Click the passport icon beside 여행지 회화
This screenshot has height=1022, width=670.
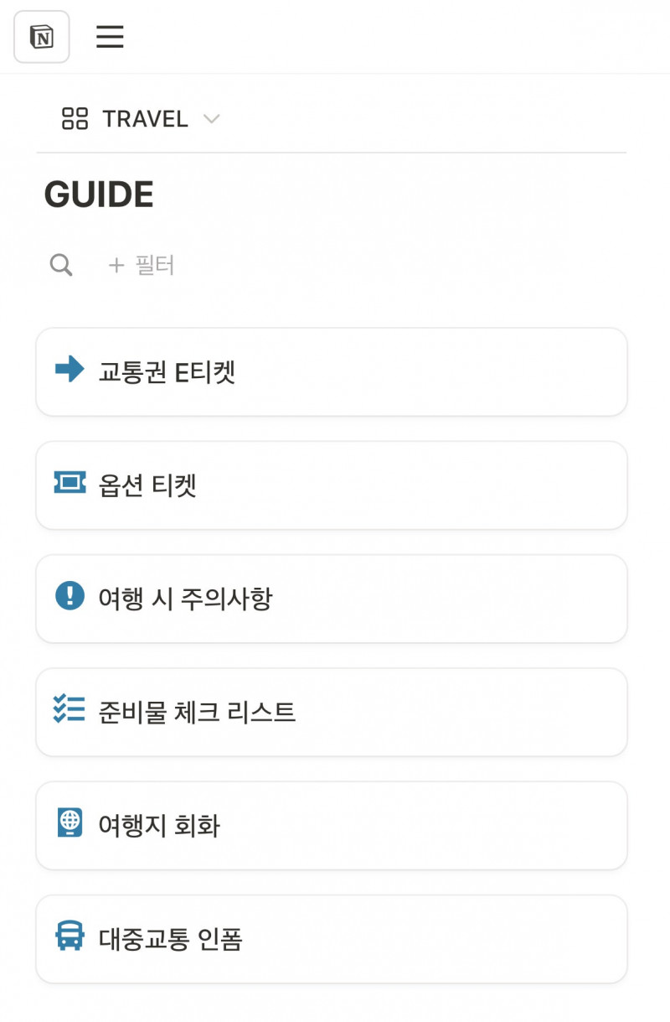[x=70, y=822]
